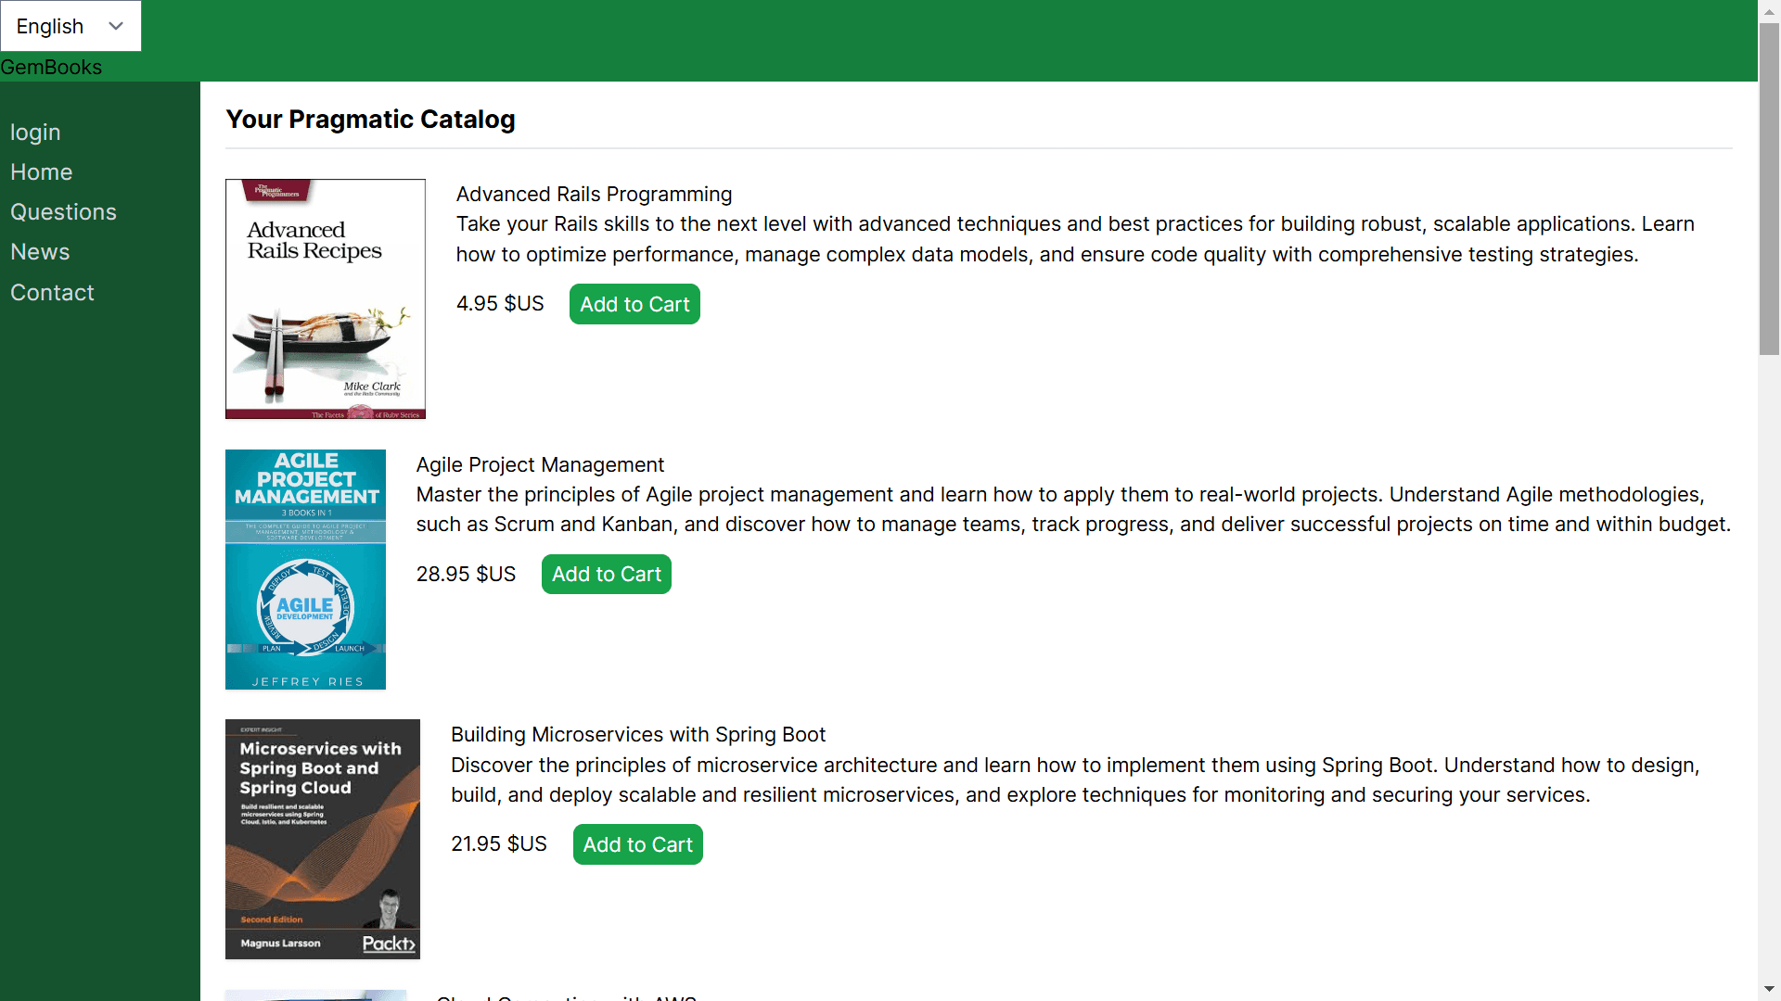This screenshot has width=1781, height=1001.
Task: Go to the Home sidebar link
Action: [x=41, y=172]
